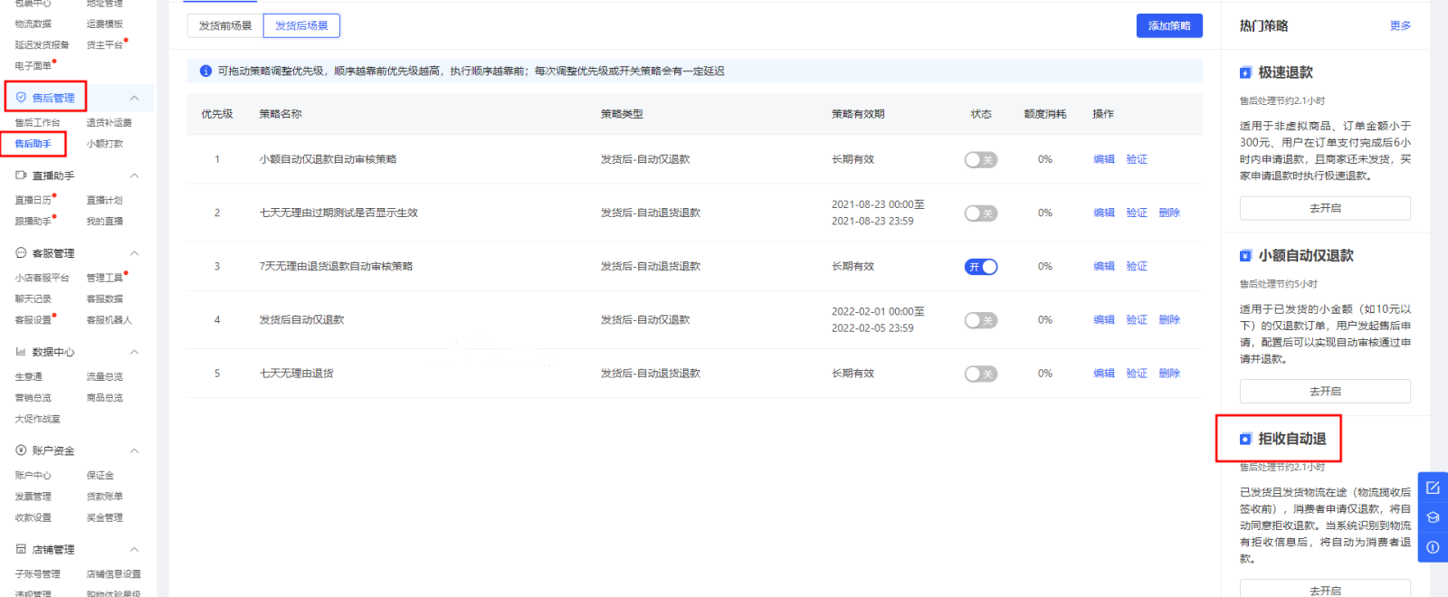Click the 小额自动仅退款 strategy icon
Viewport: 1448px width, 597px height.
click(1245, 256)
